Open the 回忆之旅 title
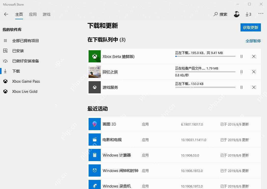267x189 pixels. [x=110, y=72]
